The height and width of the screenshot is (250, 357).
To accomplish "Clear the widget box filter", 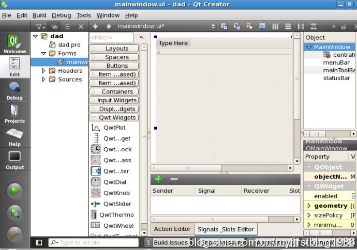I will tap(141, 38).
